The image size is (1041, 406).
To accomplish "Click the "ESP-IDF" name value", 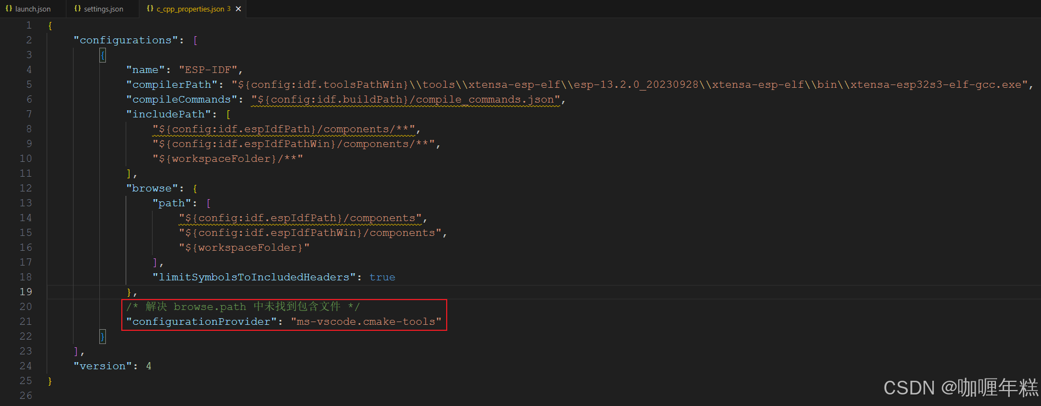I will tap(208, 70).
